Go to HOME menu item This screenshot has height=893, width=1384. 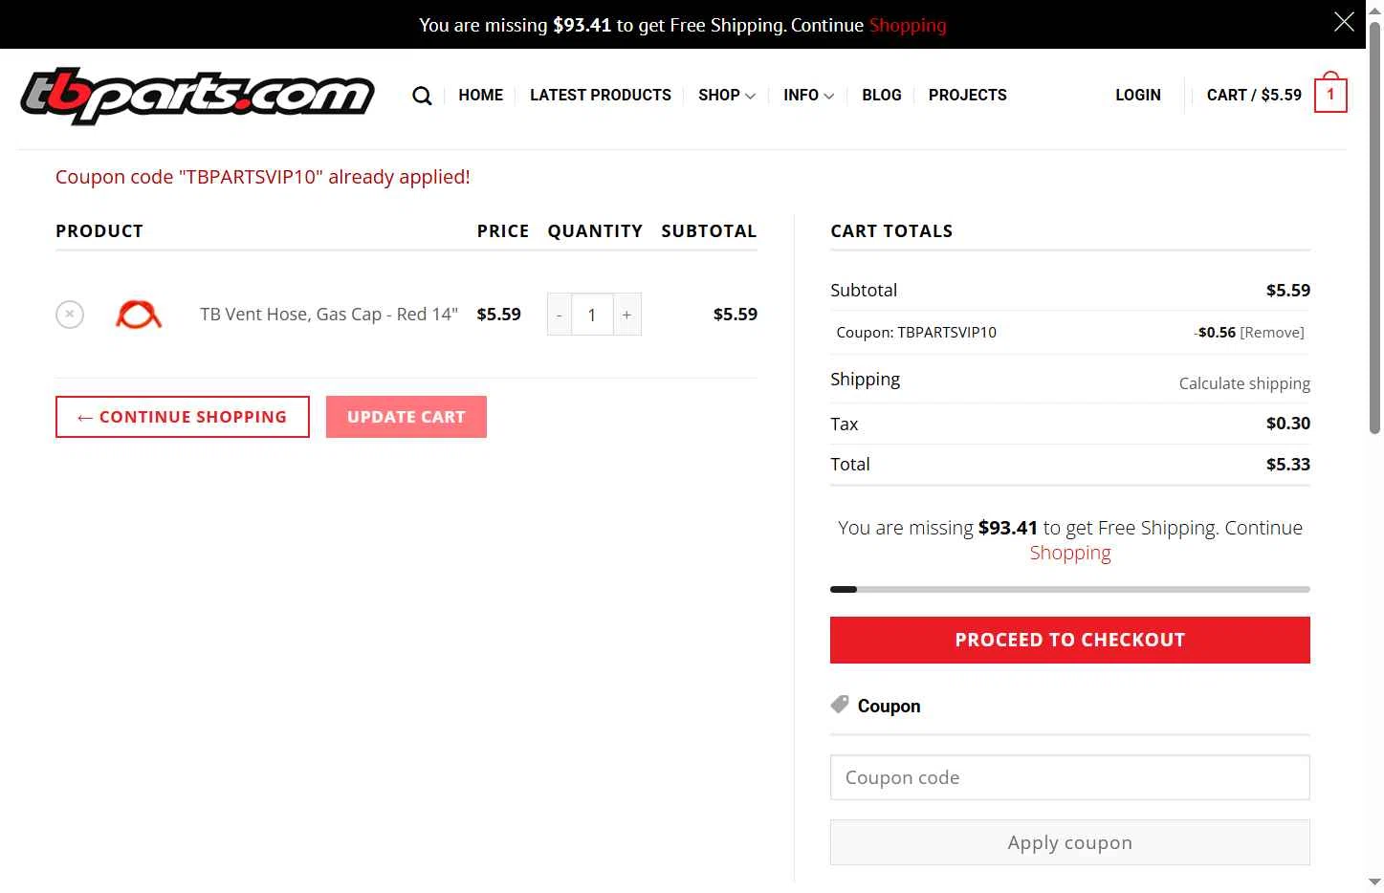(480, 95)
